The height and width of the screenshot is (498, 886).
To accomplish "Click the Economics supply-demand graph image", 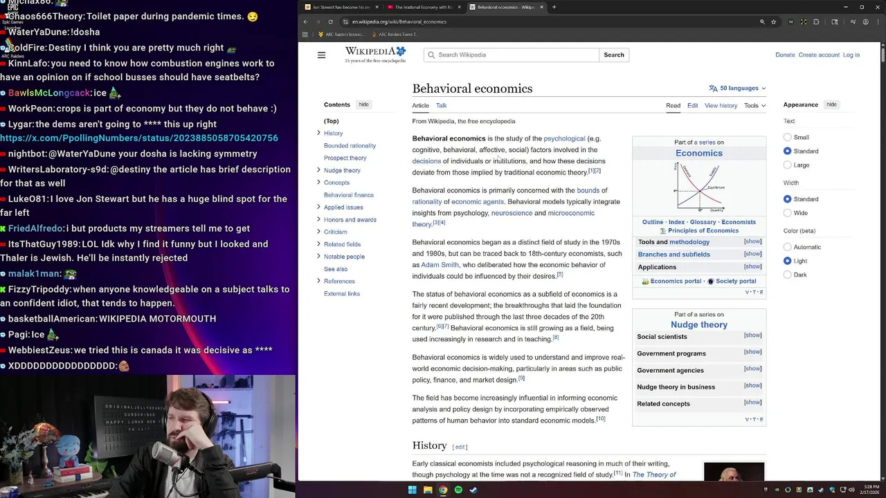I will [x=699, y=187].
